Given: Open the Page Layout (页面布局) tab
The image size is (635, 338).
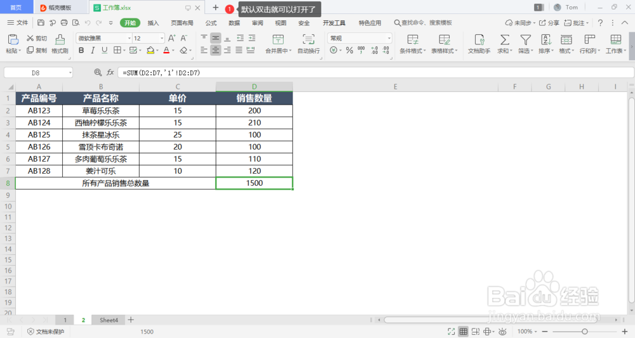Looking at the screenshot, I should (x=182, y=23).
